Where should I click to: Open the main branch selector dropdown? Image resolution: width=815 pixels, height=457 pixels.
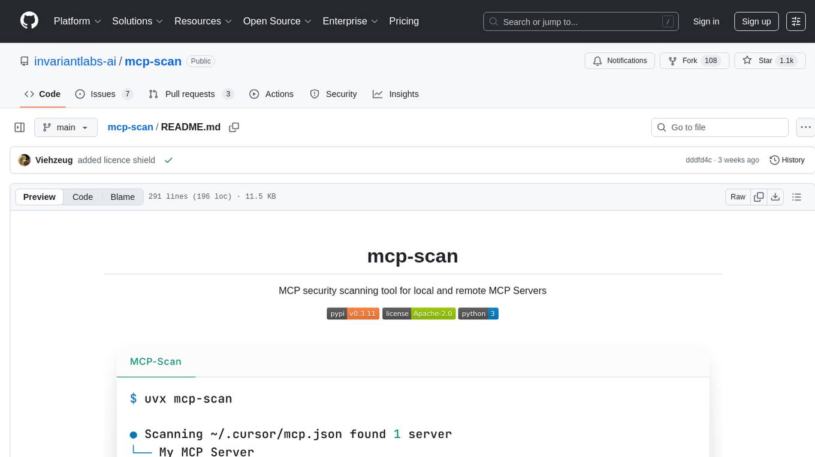pos(65,127)
